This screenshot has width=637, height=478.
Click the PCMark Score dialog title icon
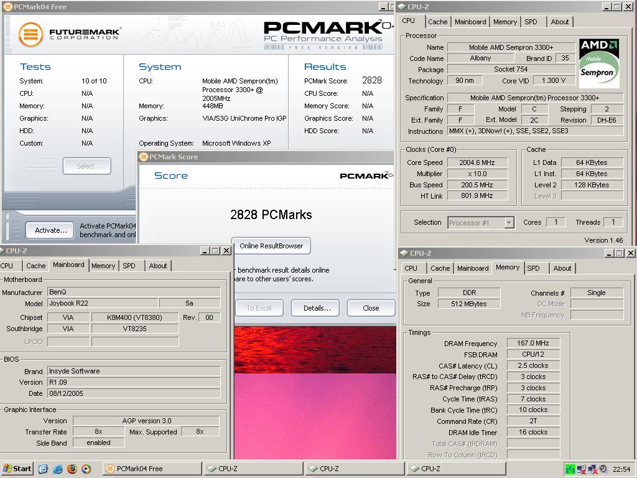coord(144,157)
